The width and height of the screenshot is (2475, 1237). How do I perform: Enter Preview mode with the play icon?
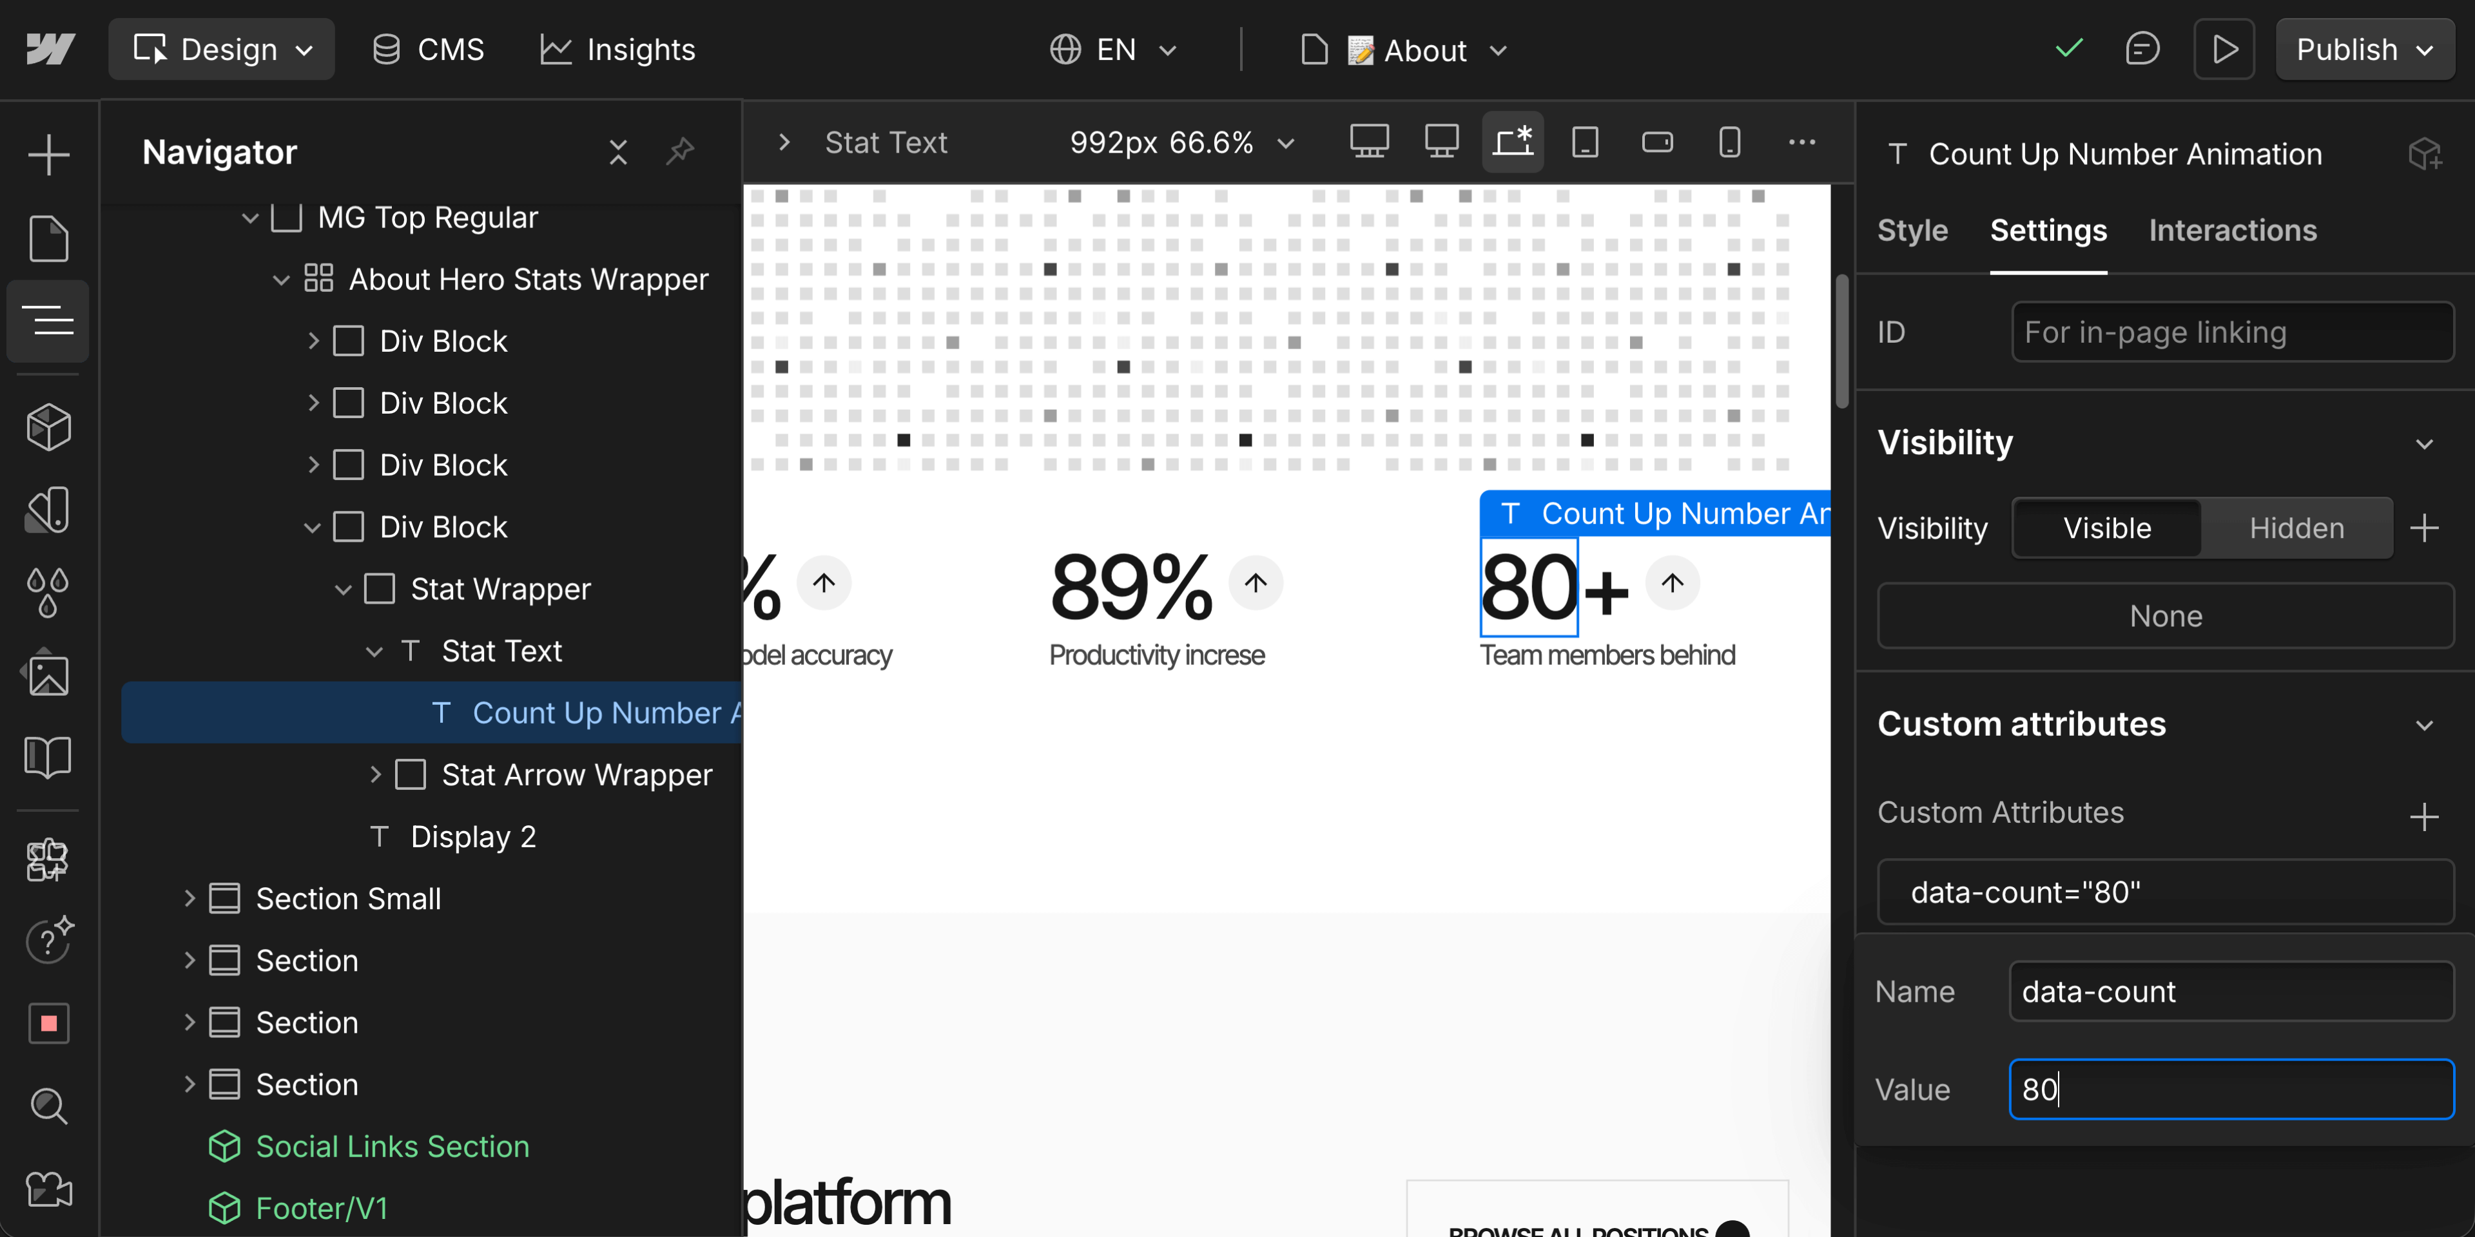tap(2224, 48)
